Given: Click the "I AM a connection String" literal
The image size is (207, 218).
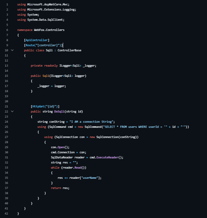Looking at the screenshot, I should point(91,122).
